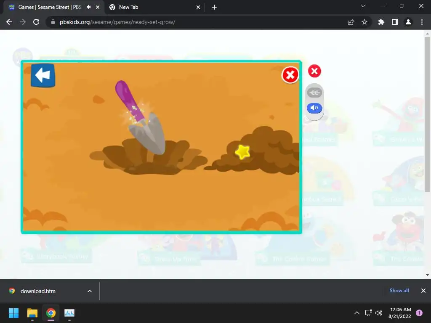The height and width of the screenshot is (323, 431).
Task: Click the Chrome taskbar icon
Action: point(51,313)
